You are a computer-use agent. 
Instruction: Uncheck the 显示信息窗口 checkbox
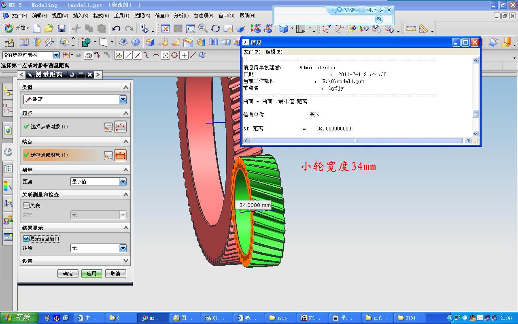(27, 239)
